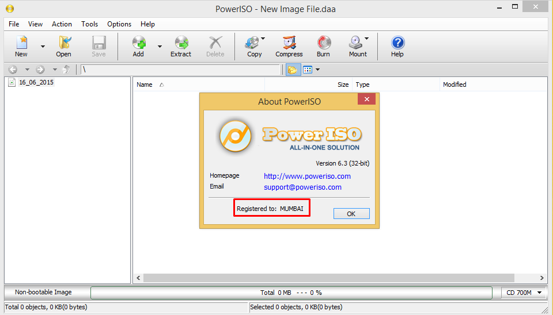Open the poweriso.com homepage link
The height and width of the screenshot is (315, 553).
tap(307, 176)
